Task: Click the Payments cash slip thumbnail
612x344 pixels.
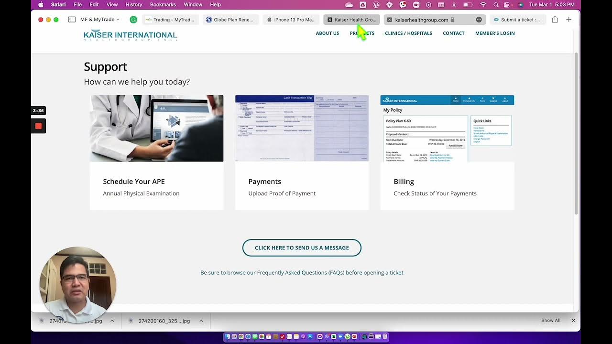Action: pos(302,128)
